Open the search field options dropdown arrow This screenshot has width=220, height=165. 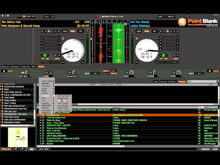tap(218, 81)
